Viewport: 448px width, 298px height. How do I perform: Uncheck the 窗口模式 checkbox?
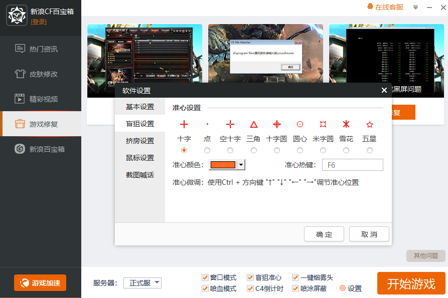click(205, 277)
